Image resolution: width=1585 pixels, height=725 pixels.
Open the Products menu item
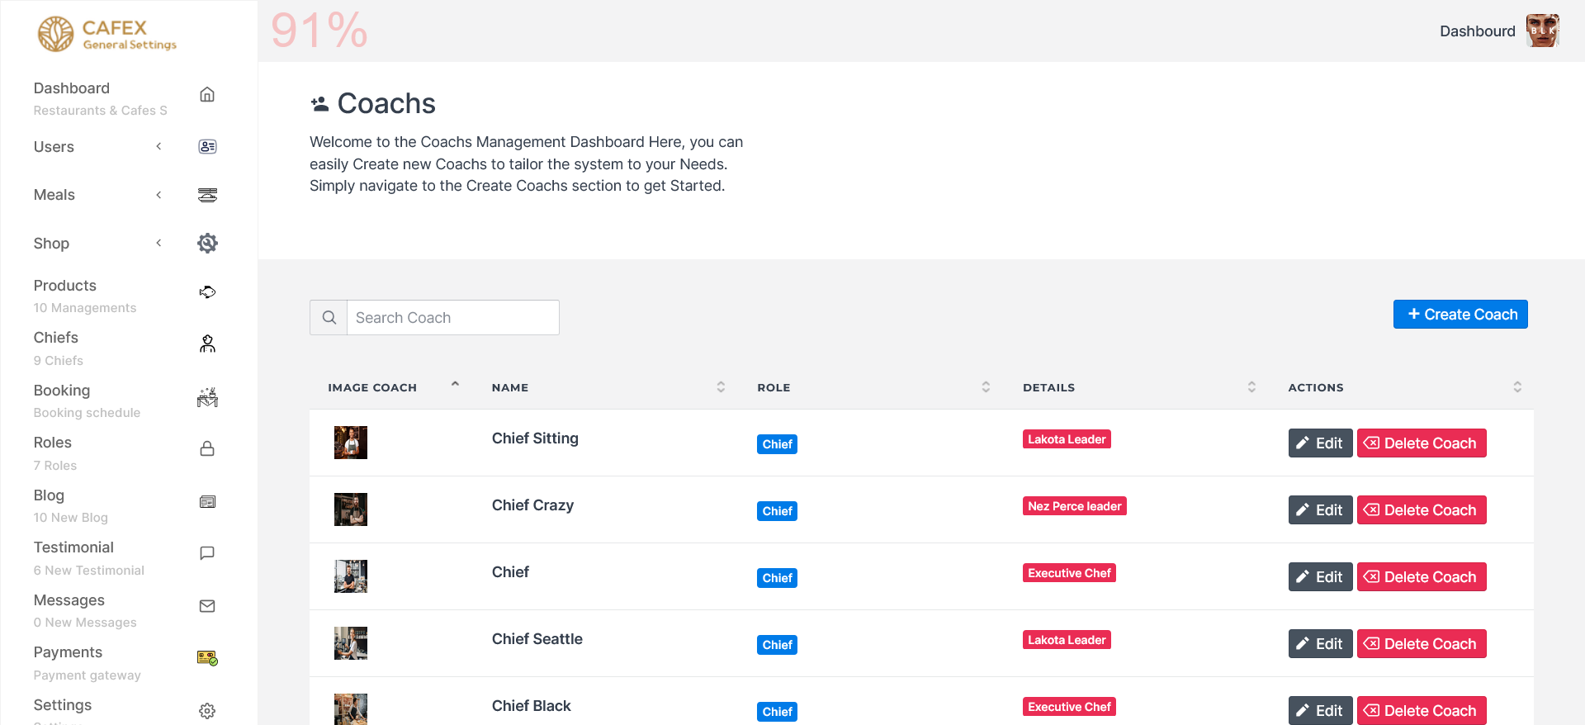point(65,286)
